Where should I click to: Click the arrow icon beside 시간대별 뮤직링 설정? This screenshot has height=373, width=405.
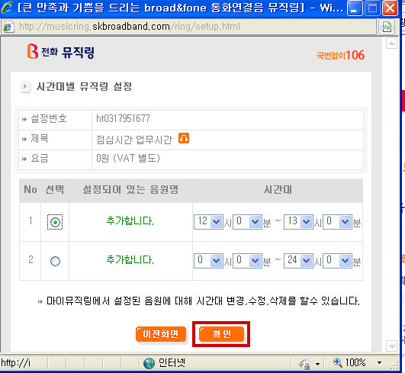click(25, 86)
